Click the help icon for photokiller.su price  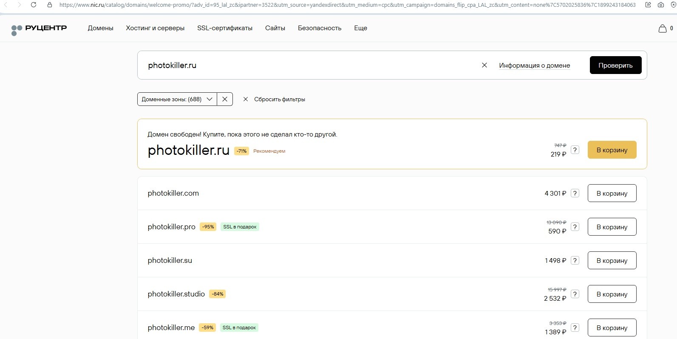tap(575, 260)
